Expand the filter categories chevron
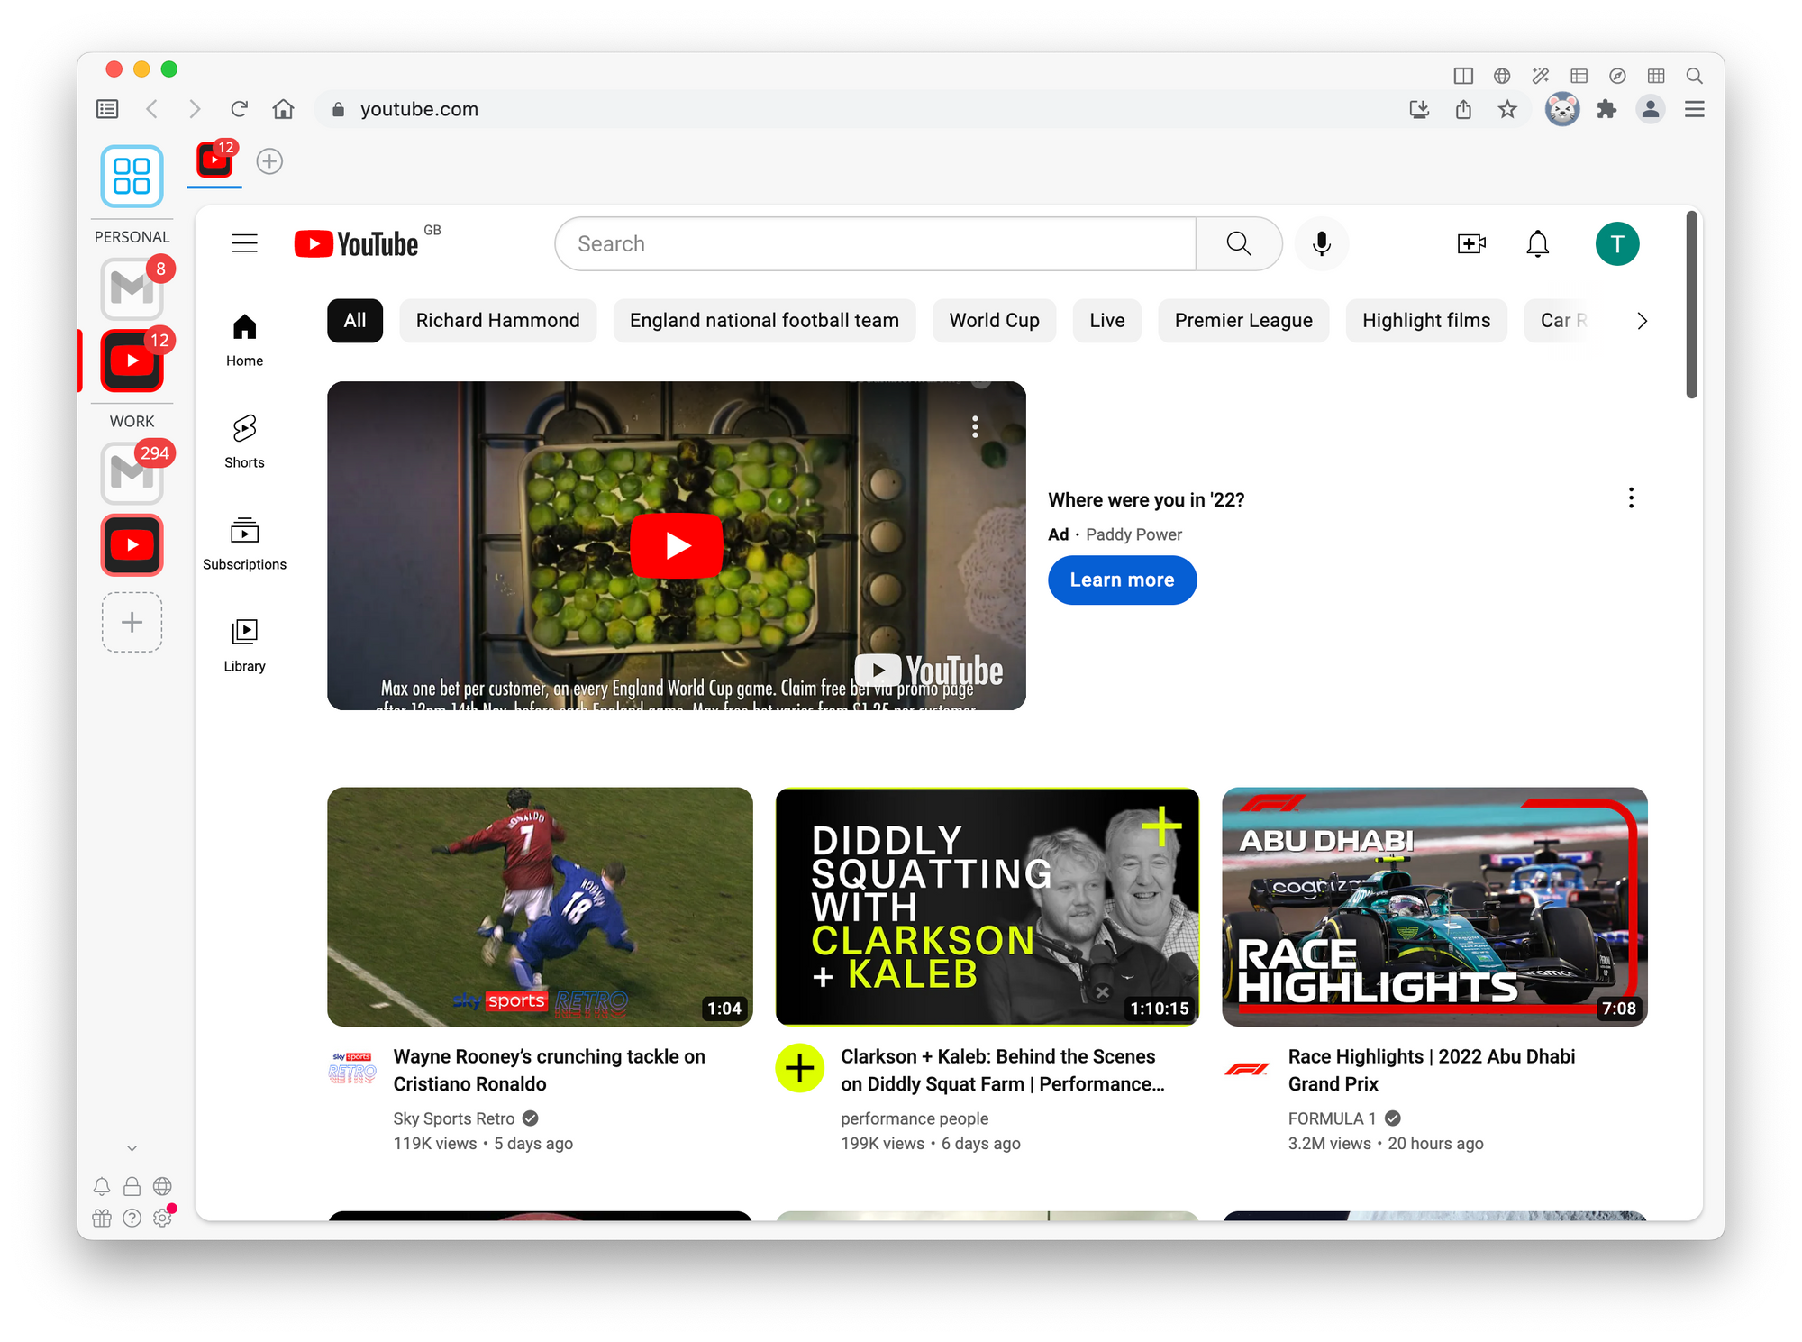 click(x=1640, y=320)
